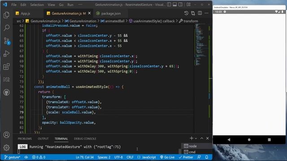Change indentation via Spaces: 2
The height and width of the screenshot is (161, 287).
pyautogui.click(x=104, y=157)
